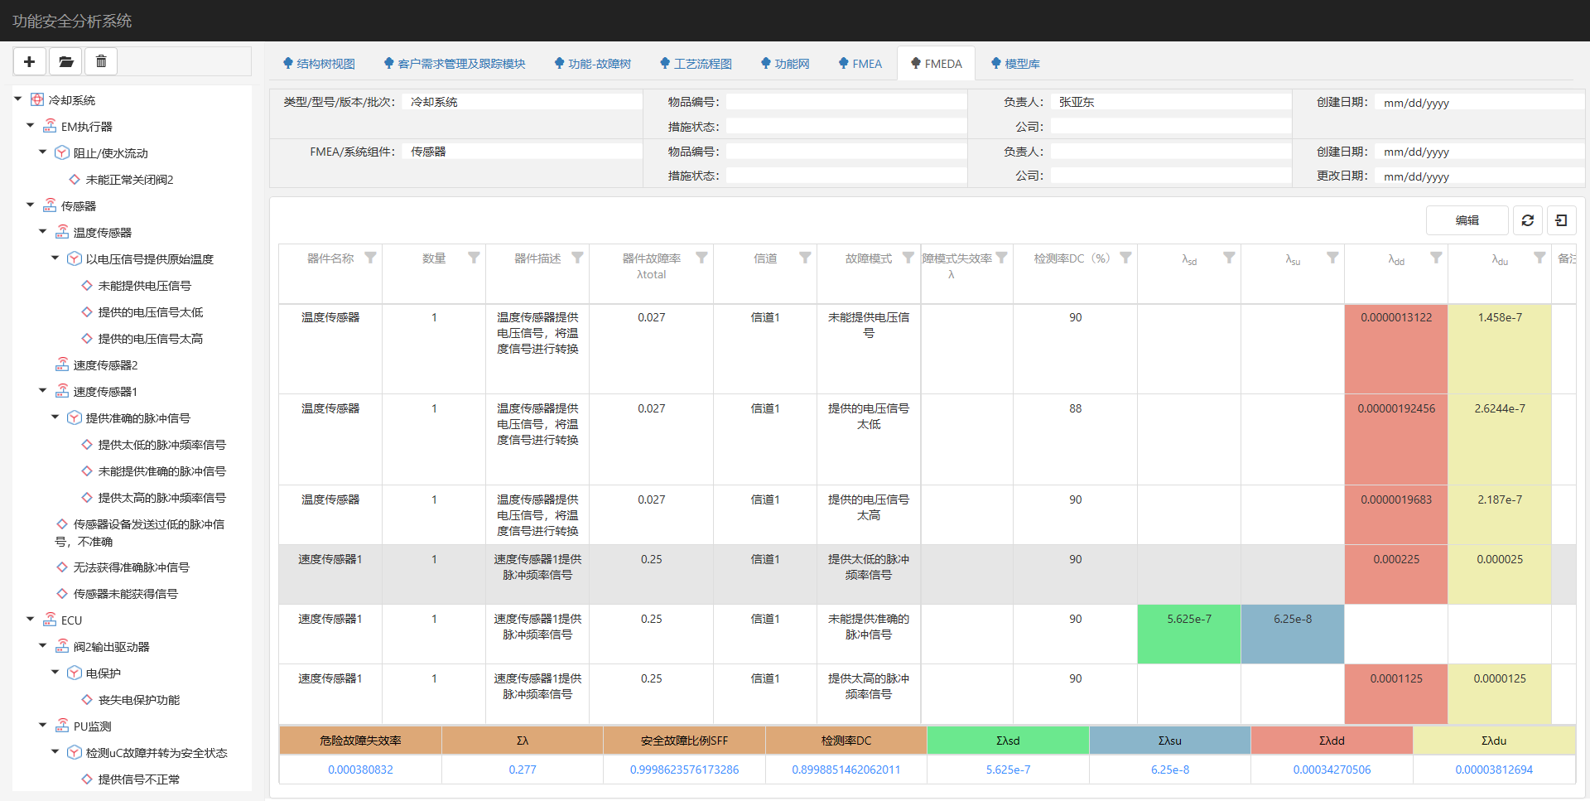Switch to the FMEA tab
1590x801 pixels.
pos(860,64)
